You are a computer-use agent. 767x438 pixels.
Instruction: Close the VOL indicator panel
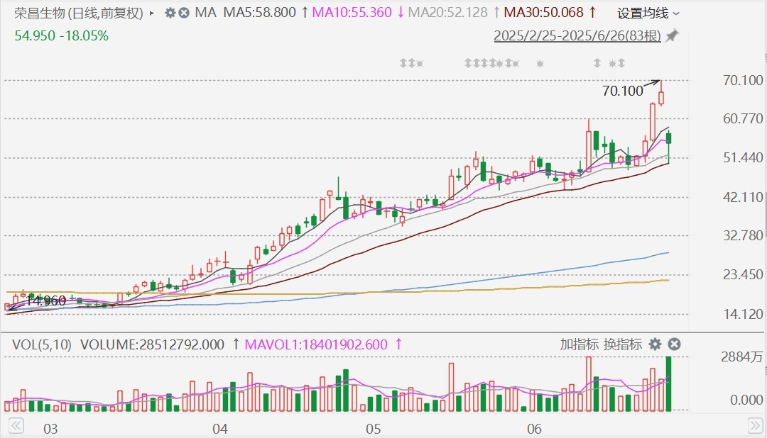674,344
